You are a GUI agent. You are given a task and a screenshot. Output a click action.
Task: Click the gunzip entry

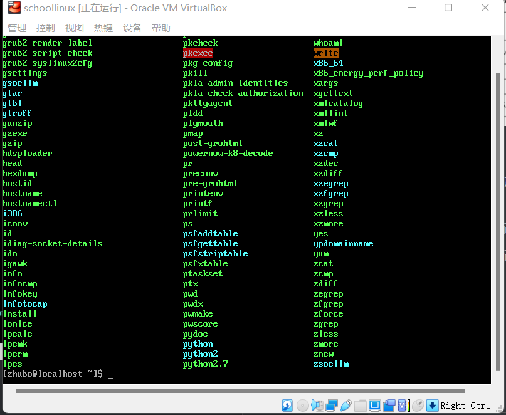point(17,123)
